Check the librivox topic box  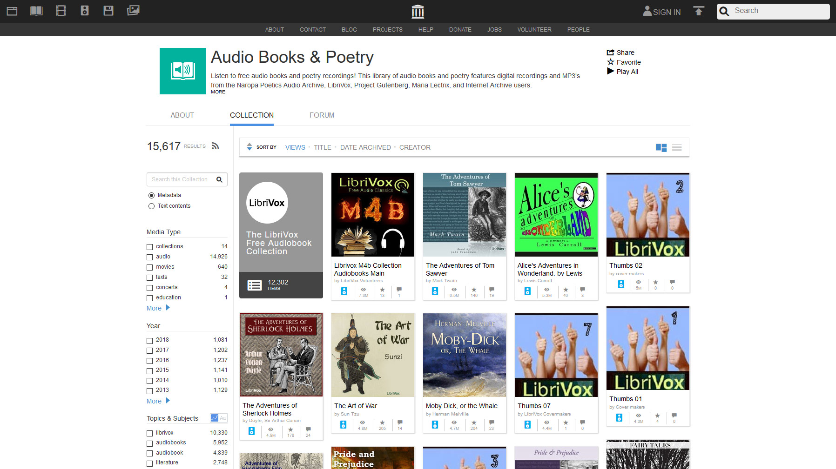149,433
